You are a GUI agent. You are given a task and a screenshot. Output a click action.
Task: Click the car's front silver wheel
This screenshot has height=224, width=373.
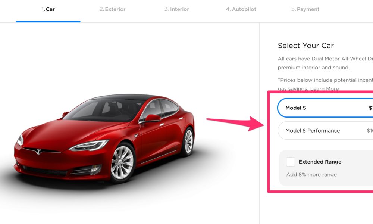click(x=122, y=162)
